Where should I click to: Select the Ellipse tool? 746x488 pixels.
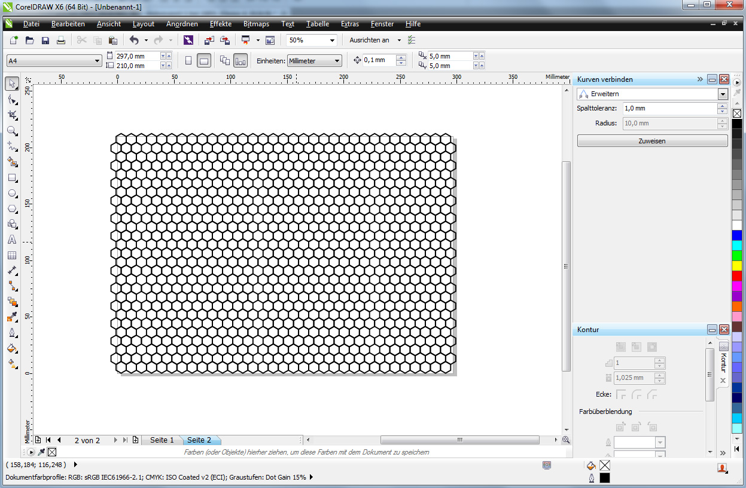tap(12, 193)
